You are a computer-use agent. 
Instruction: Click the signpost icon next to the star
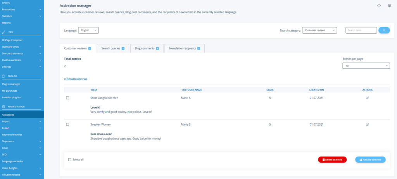click(x=389, y=5)
